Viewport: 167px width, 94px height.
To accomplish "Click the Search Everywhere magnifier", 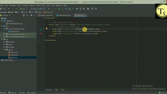I will (96, 9).
